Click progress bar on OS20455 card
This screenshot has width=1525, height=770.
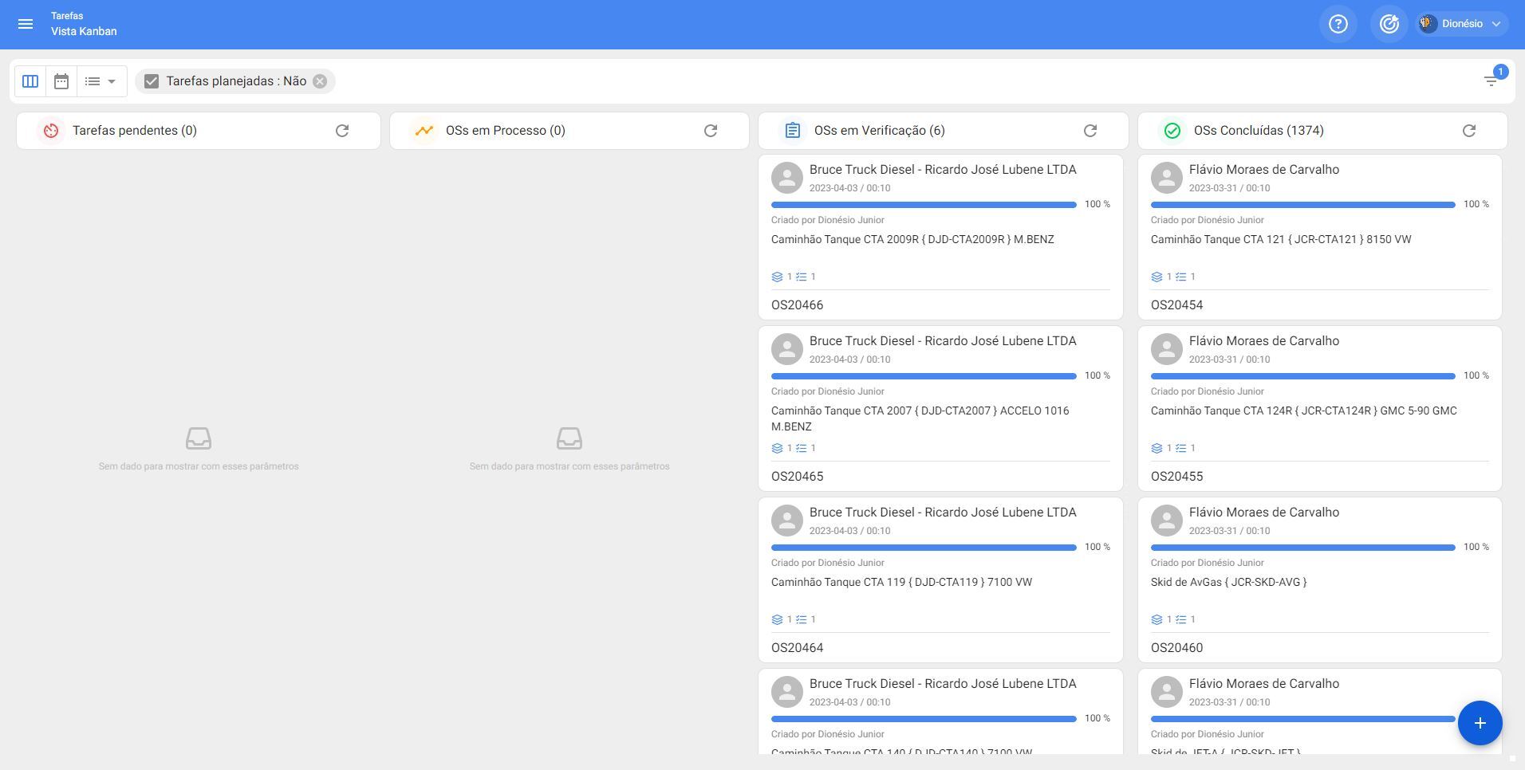(1303, 376)
